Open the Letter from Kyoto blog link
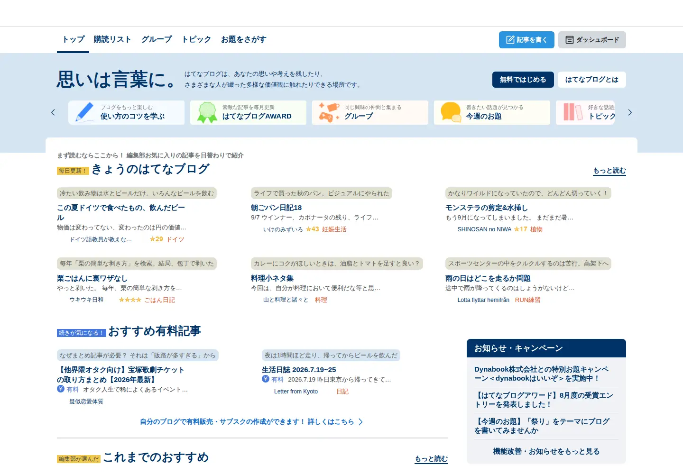The width and height of the screenshot is (683, 474). tap(296, 392)
